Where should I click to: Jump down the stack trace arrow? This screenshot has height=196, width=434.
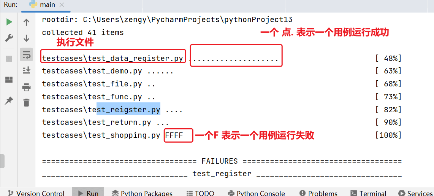(x=26, y=38)
